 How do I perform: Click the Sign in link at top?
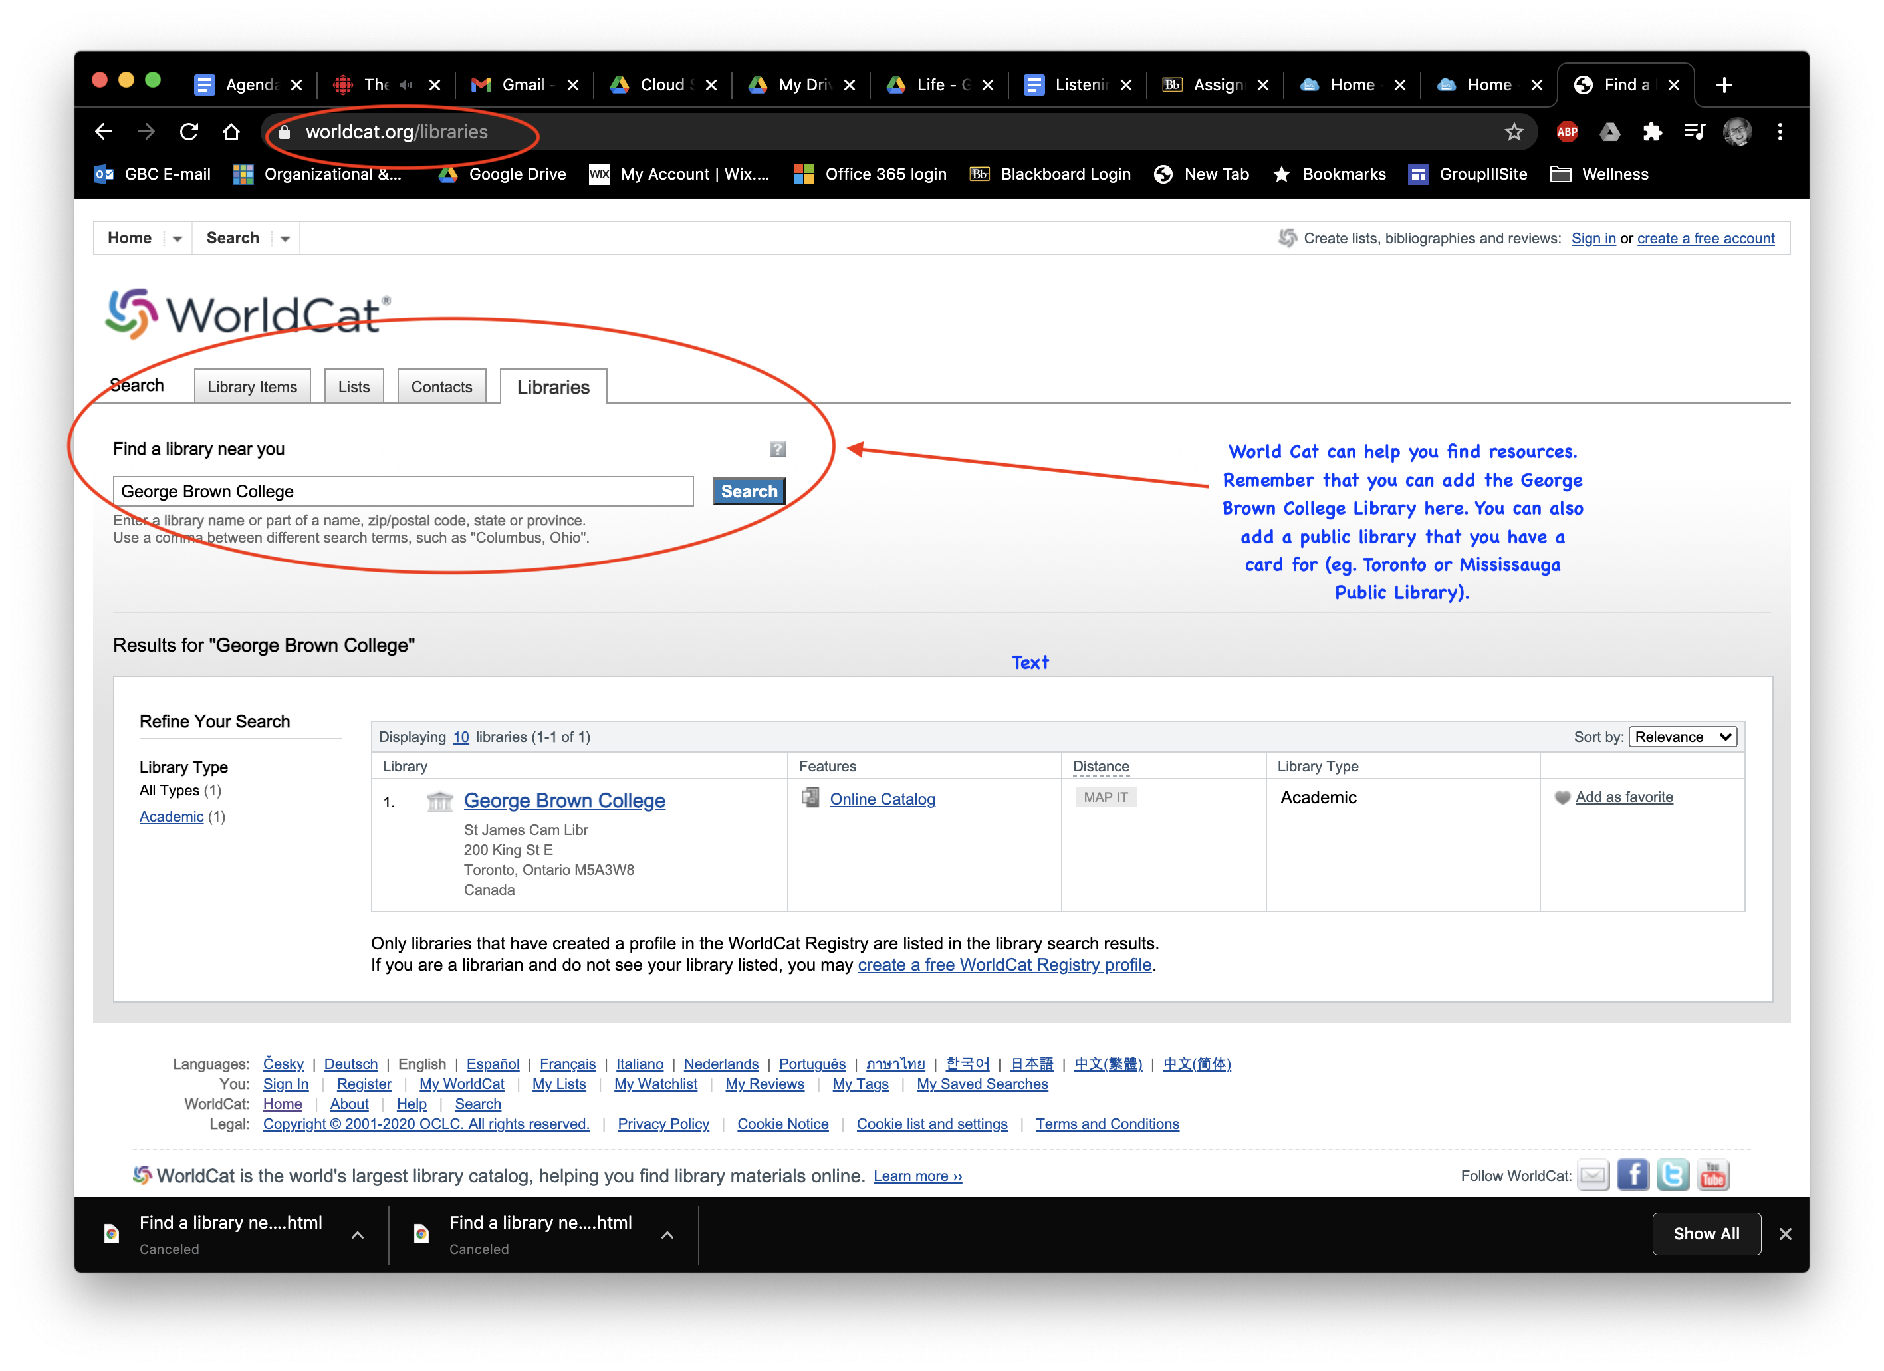pyautogui.click(x=1593, y=239)
